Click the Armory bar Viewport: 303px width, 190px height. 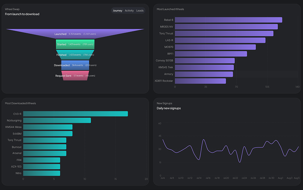click(x=204, y=74)
